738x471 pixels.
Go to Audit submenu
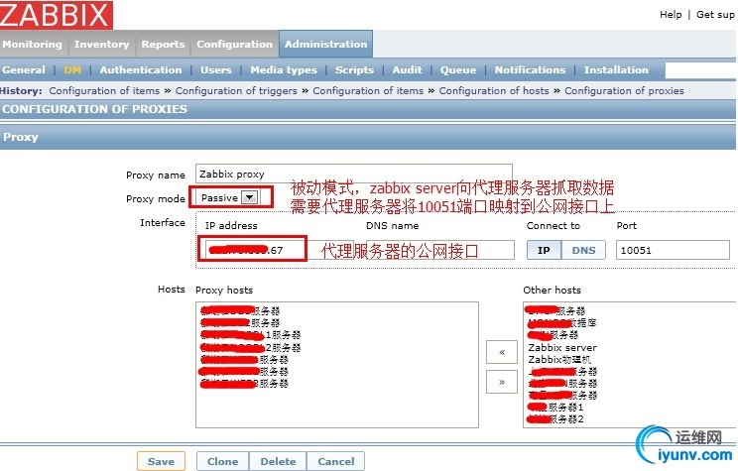coord(407,70)
